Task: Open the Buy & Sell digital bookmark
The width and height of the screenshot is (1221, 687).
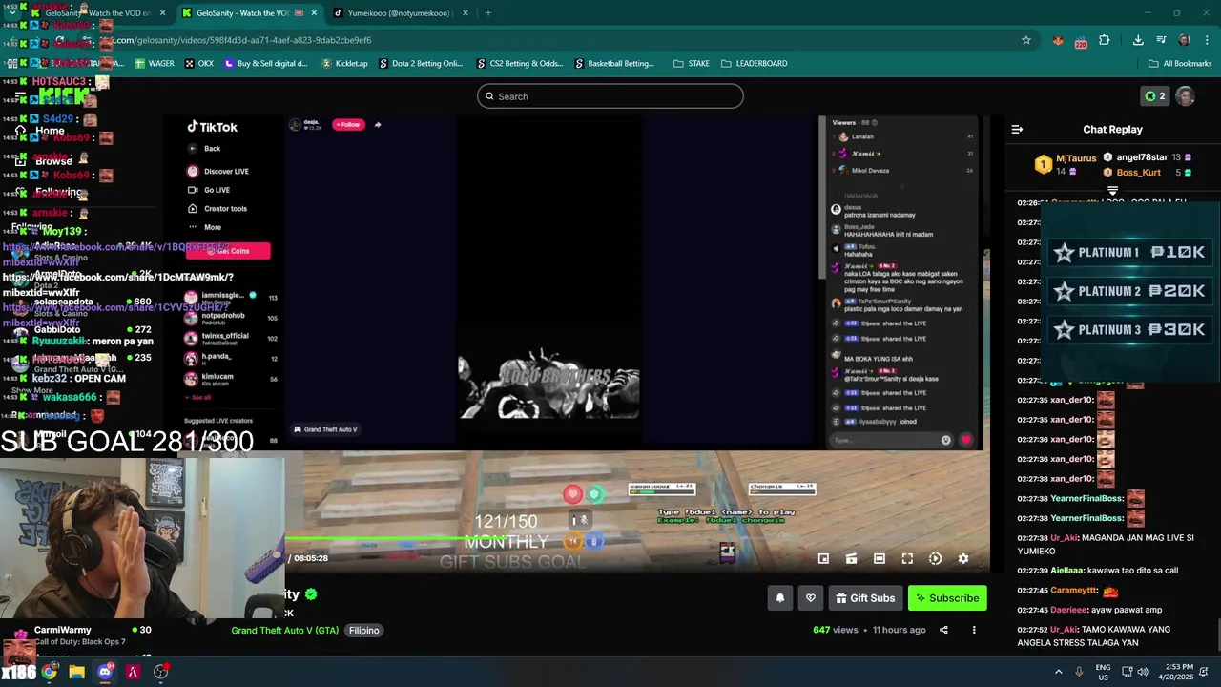Action: click(266, 64)
